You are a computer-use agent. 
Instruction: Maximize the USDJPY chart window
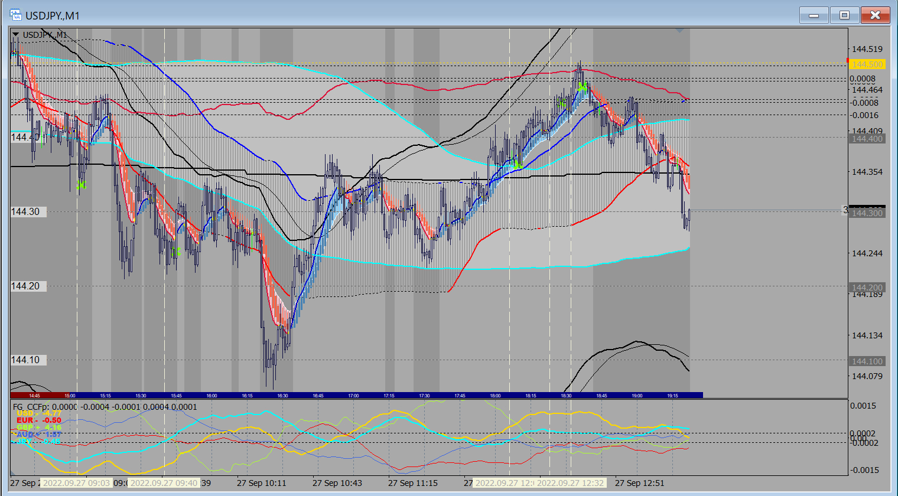pos(845,15)
